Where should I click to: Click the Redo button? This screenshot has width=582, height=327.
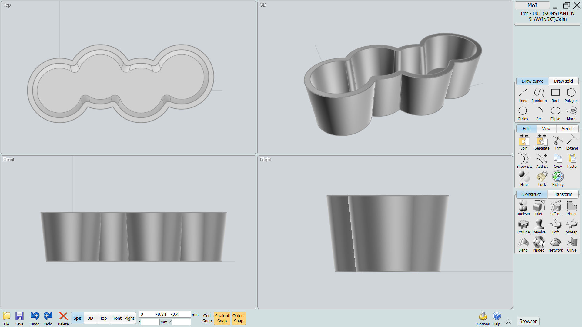click(x=48, y=319)
